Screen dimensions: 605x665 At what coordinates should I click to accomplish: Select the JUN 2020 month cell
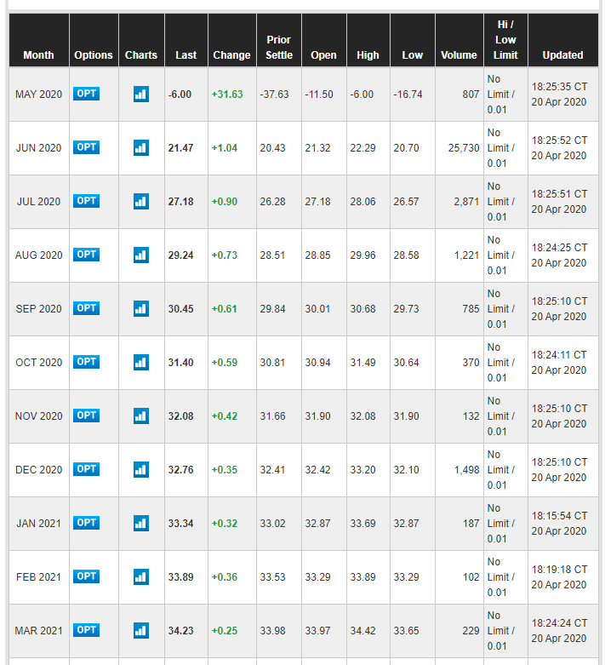point(39,148)
